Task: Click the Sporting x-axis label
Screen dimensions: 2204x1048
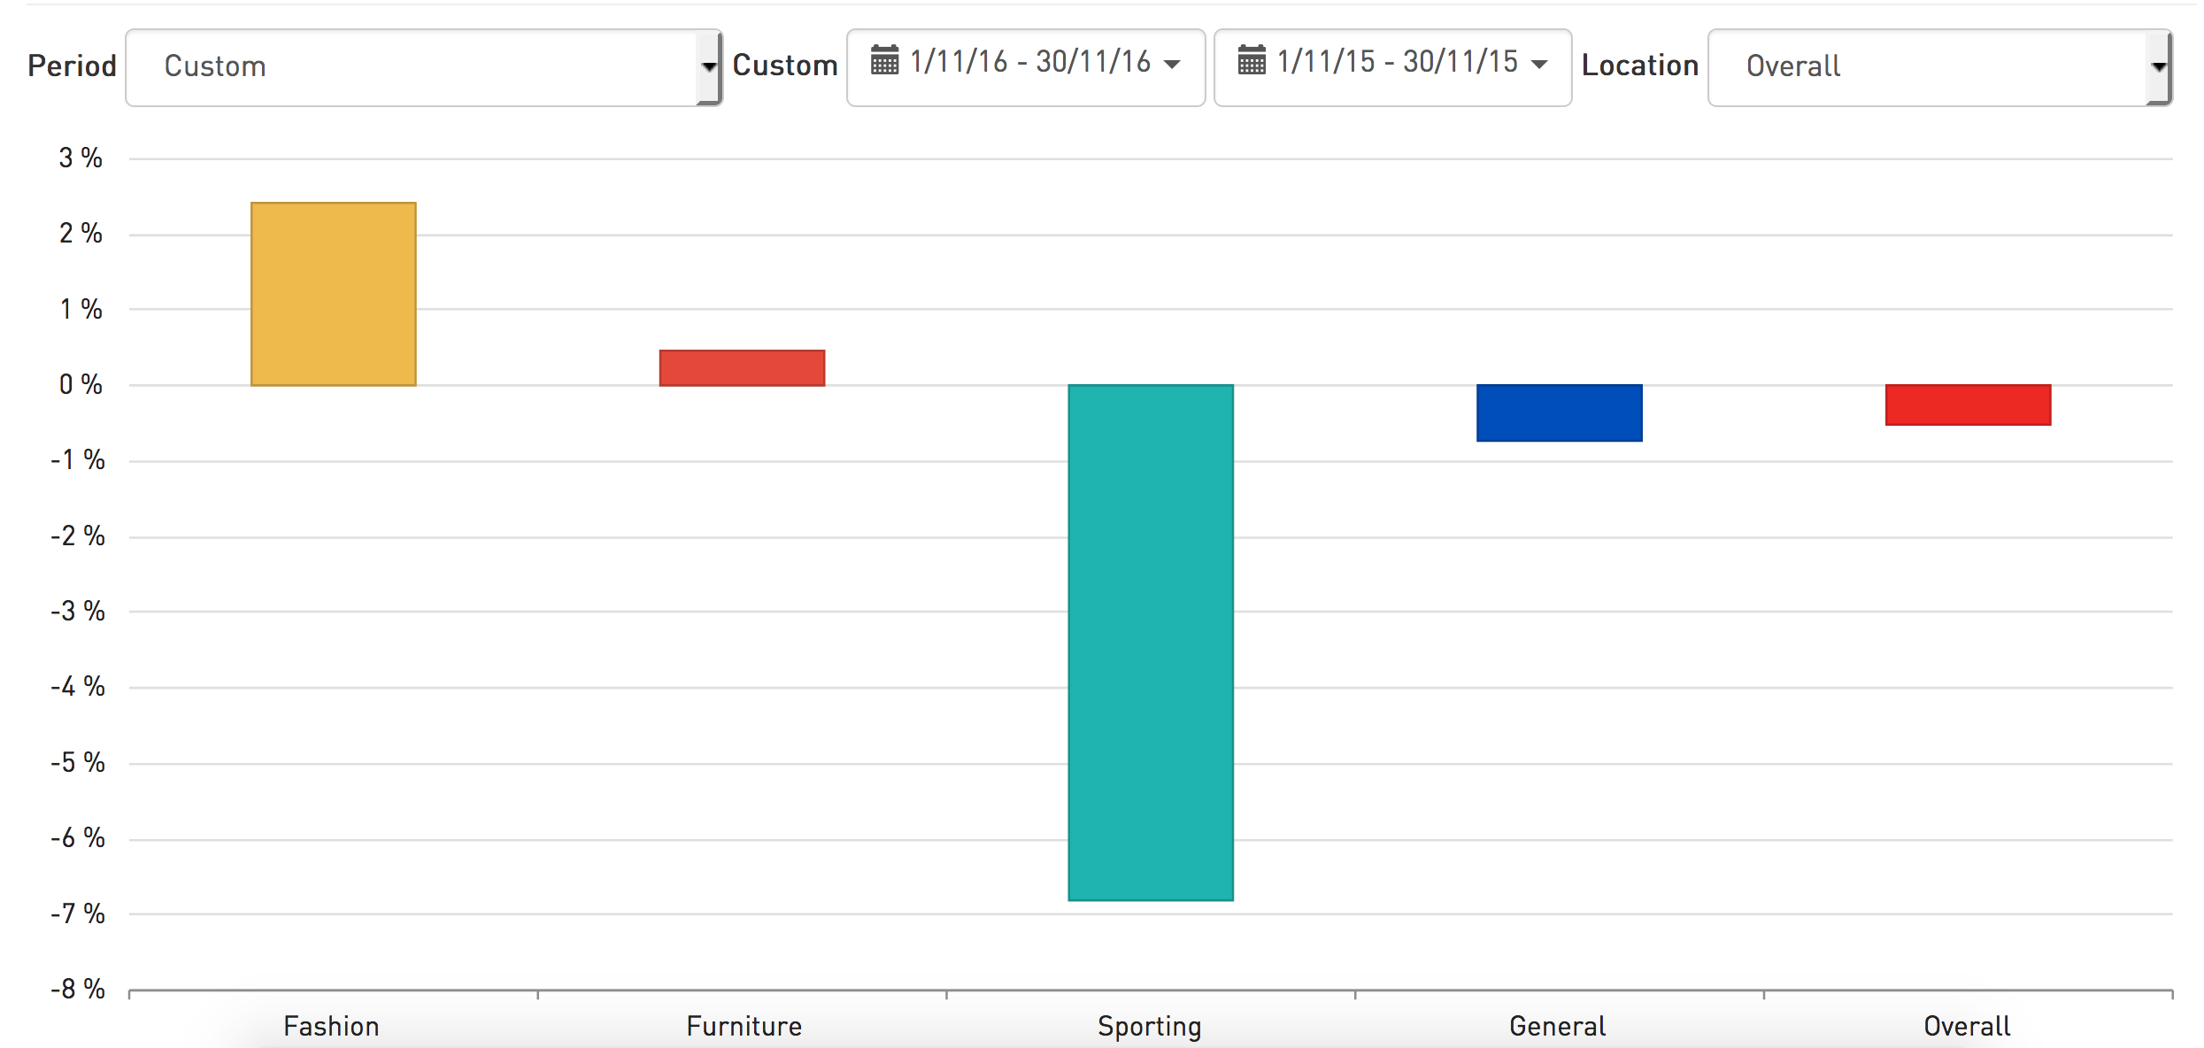Action: [x=1149, y=1026]
